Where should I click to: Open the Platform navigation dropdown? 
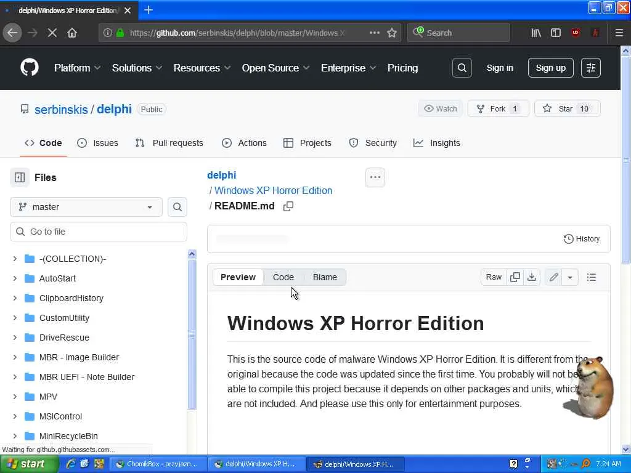(x=77, y=68)
